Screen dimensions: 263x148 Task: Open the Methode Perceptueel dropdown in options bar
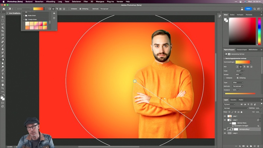(x=105, y=9)
